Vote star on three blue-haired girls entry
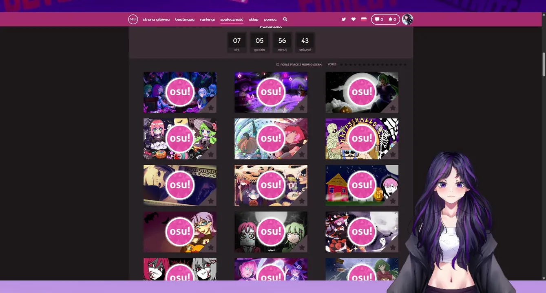Image resolution: width=546 pixels, height=293 pixels. coord(211,108)
